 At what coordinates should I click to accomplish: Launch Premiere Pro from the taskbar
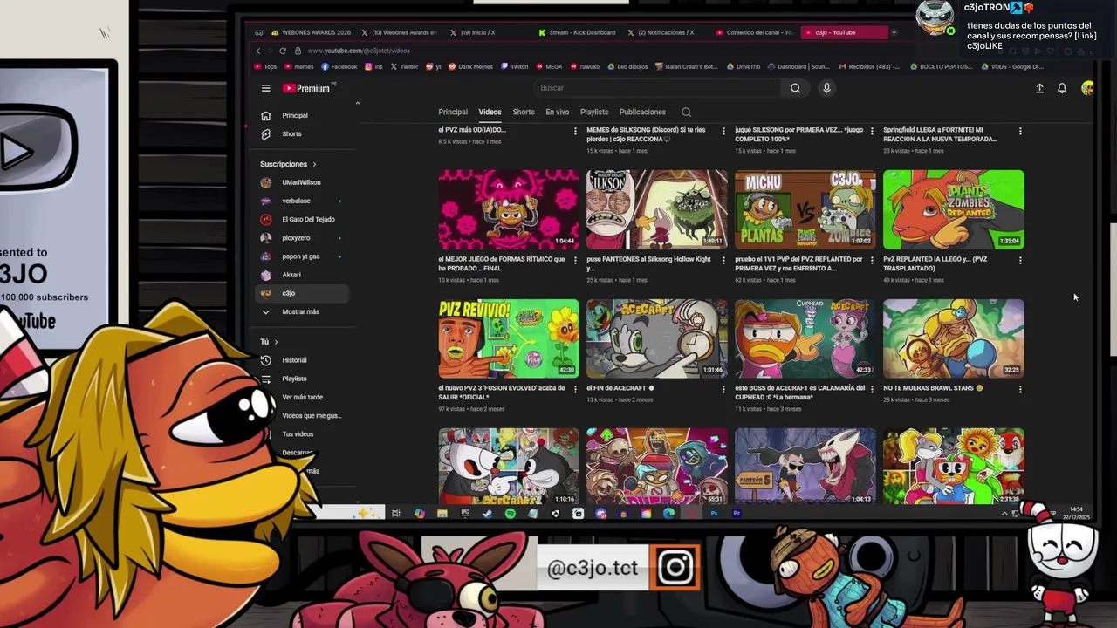tap(737, 514)
